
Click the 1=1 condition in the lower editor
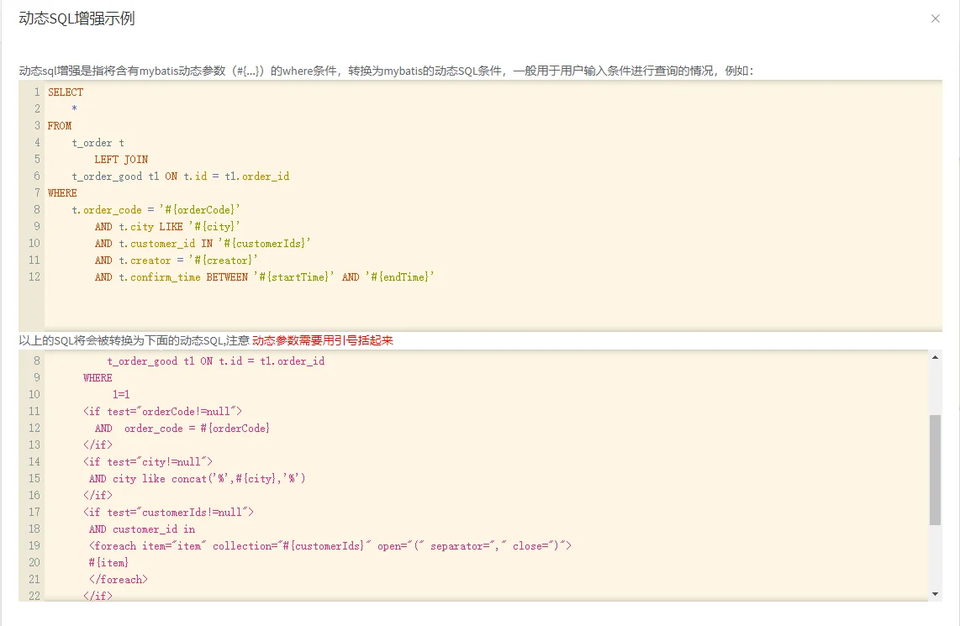[x=121, y=395]
